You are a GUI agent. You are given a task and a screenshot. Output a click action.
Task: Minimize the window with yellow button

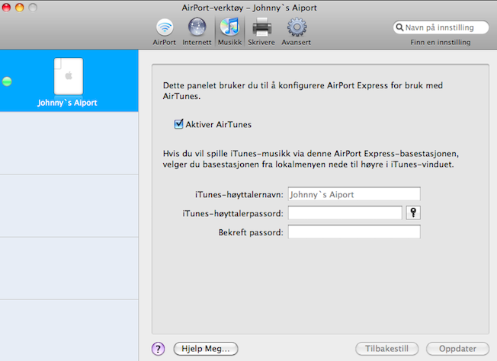pyautogui.click(x=20, y=8)
